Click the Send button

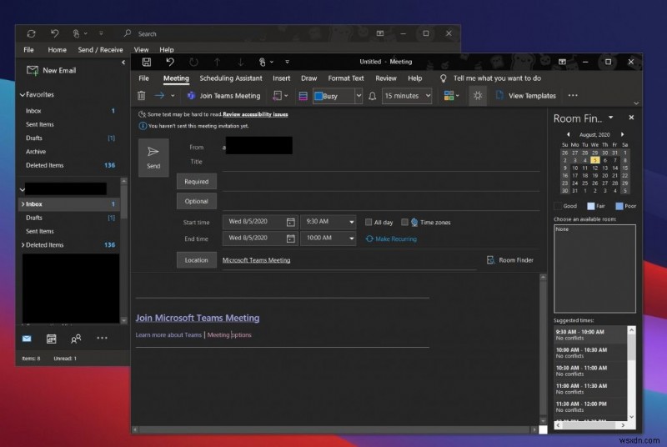[153, 157]
